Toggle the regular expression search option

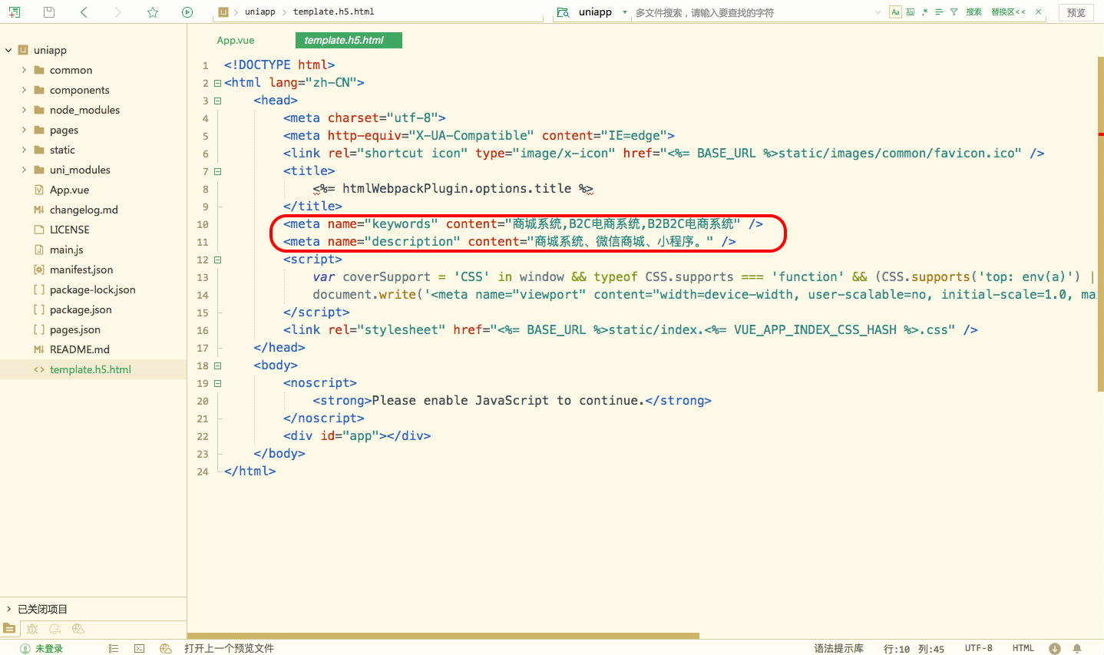point(924,12)
